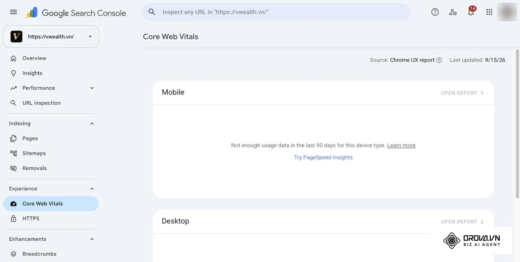Click the Last updated 9/15/26 text
The height and width of the screenshot is (262, 520).
[x=477, y=60]
